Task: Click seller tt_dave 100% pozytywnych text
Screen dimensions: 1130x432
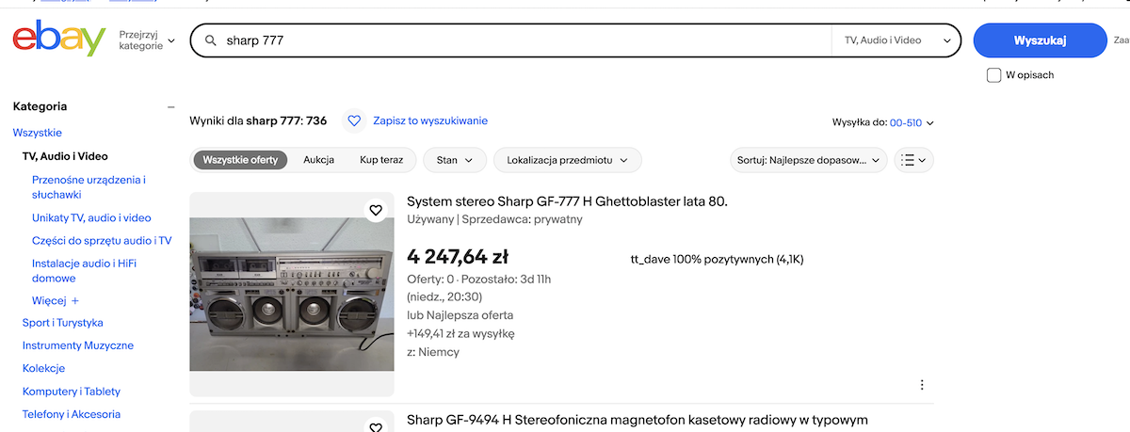Action: coord(717,259)
